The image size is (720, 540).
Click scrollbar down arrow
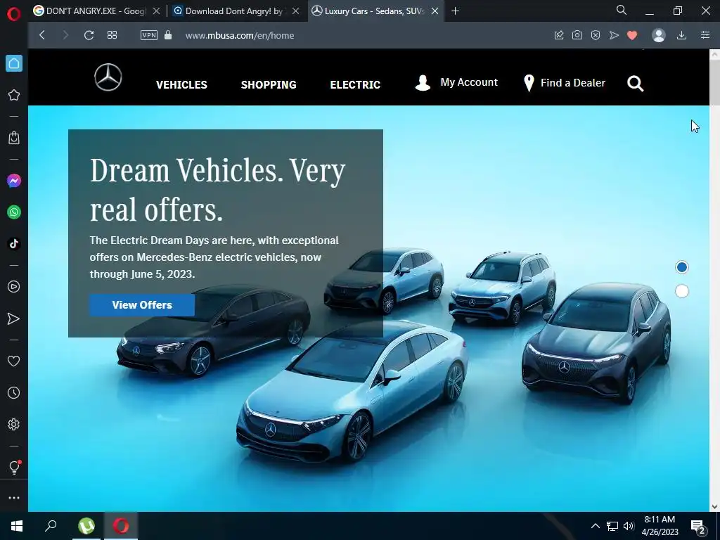tap(714, 507)
